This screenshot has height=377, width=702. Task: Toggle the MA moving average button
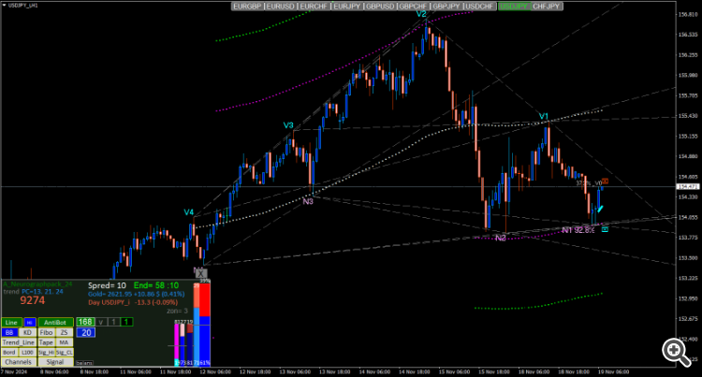tap(65, 342)
